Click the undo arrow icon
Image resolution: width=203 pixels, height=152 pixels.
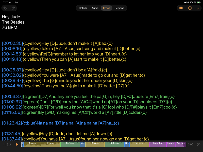pyautogui.click(x=5, y=8)
